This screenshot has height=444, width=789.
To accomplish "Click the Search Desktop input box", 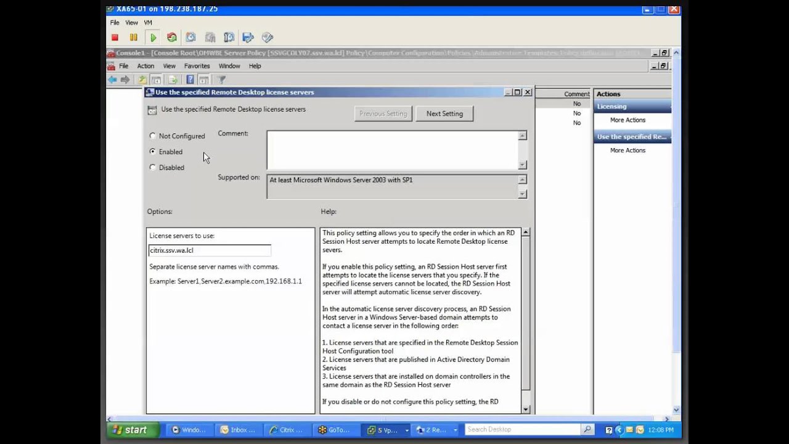I will (x=523, y=430).
